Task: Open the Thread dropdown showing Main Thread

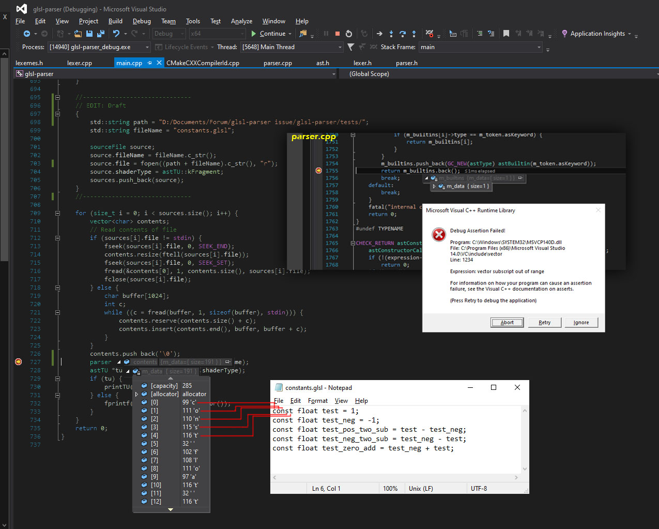Action: click(292, 47)
